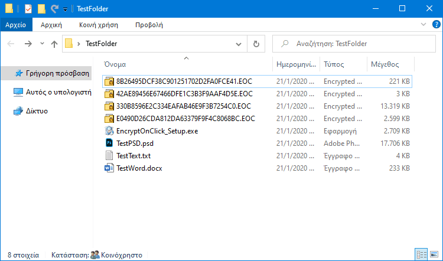
Task: Click the folder icon in address bar
Action: (x=69, y=44)
